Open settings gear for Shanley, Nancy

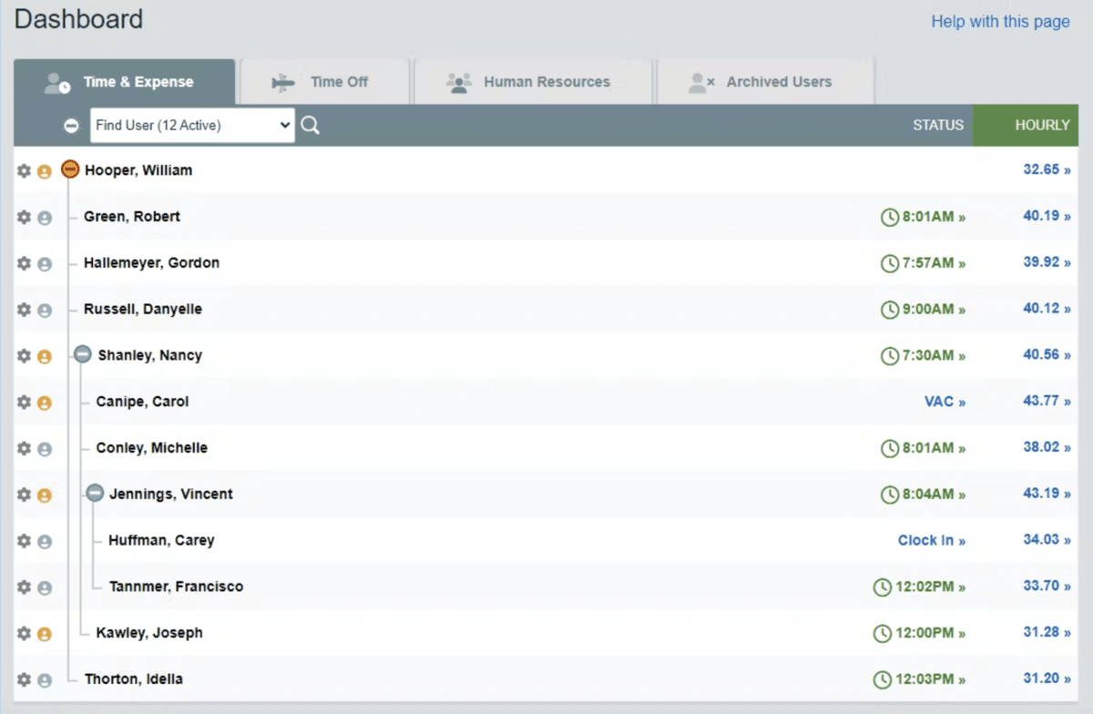pyautogui.click(x=25, y=356)
